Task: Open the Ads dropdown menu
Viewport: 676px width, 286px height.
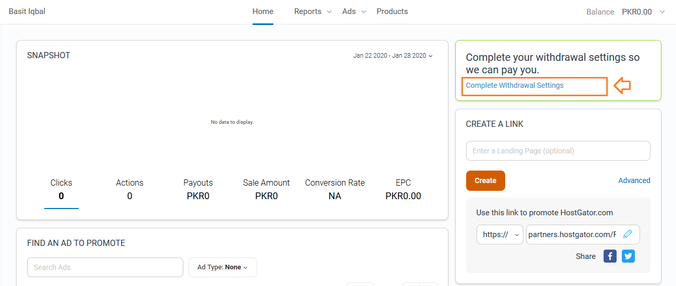Action: pos(354,11)
